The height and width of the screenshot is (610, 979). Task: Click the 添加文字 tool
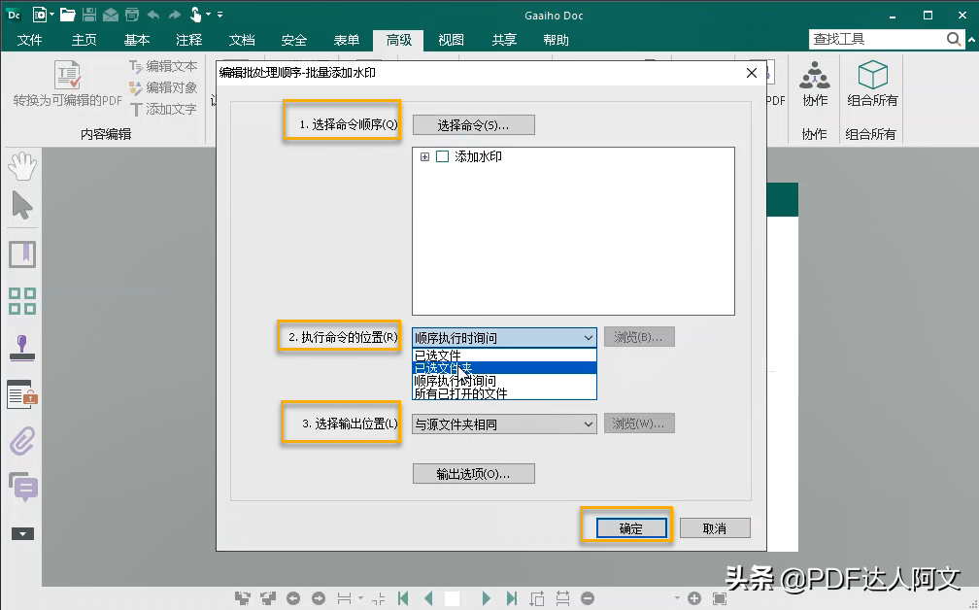(163, 109)
